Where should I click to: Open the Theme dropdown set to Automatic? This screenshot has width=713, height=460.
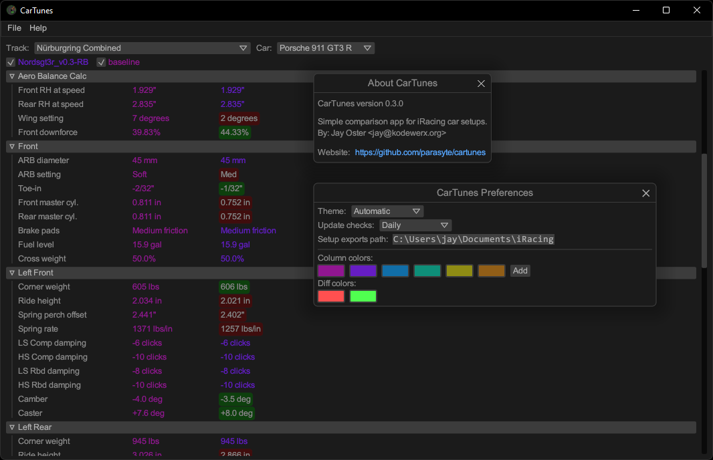pyautogui.click(x=387, y=211)
